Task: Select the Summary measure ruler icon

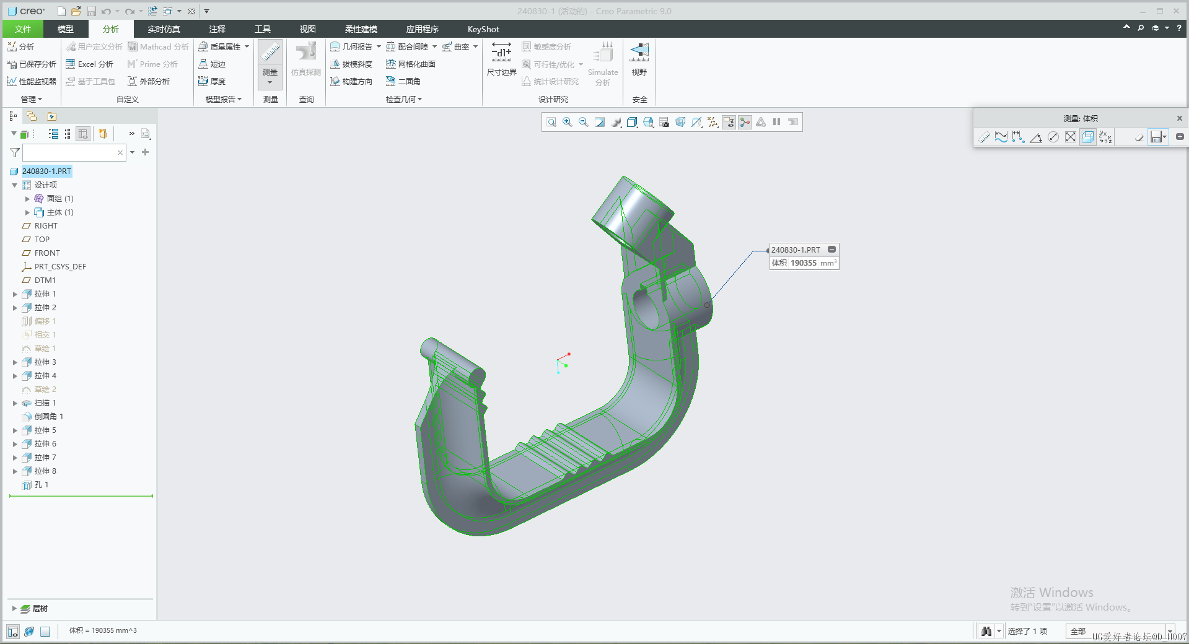Action: (984, 137)
